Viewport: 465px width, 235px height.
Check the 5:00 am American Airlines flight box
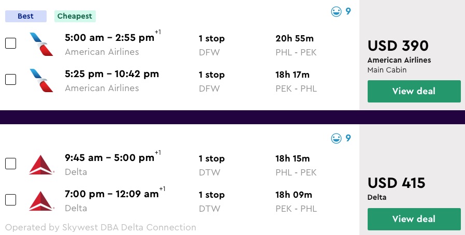(10, 43)
